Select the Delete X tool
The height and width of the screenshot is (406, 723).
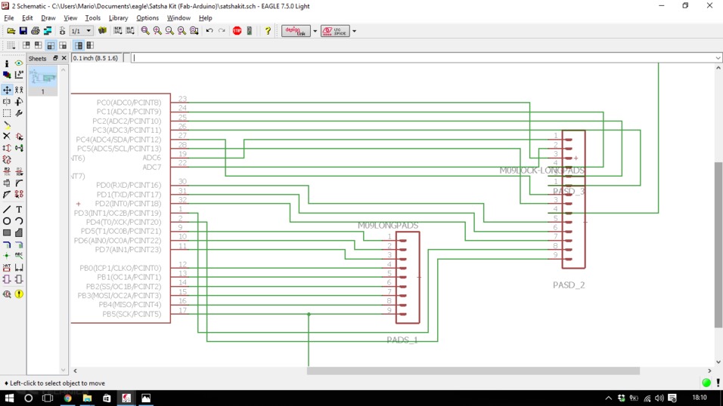click(7, 137)
